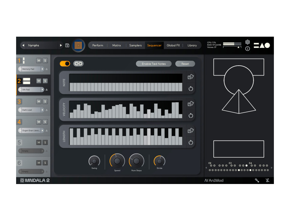Eject the Dark Lead instrument

(47, 110)
